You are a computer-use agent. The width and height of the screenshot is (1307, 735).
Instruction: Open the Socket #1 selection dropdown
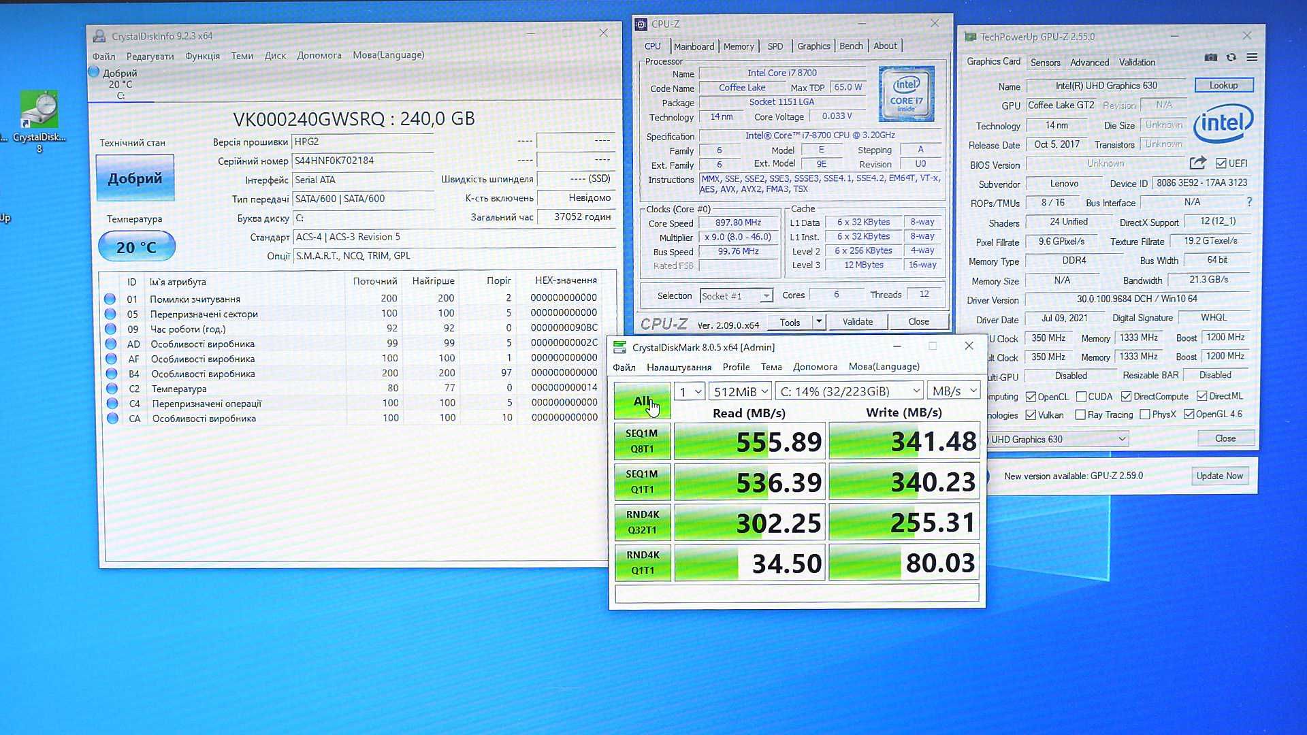point(736,296)
